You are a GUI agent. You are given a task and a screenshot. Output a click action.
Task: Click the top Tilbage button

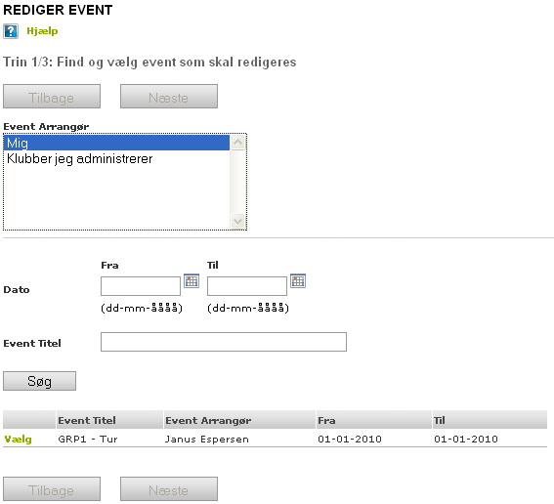click(x=52, y=97)
